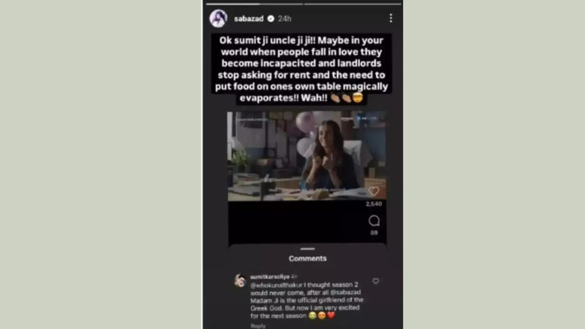The width and height of the screenshot is (585, 329).
Task: View the 2,540 likes count
Action: [x=374, y=204]
